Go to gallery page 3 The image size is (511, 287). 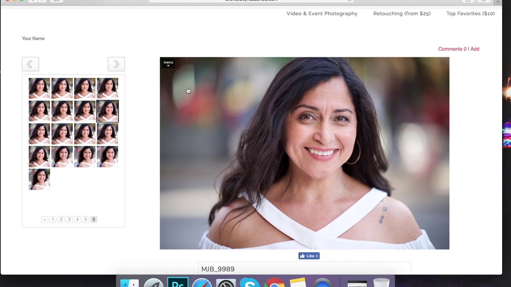click(69, 220)
